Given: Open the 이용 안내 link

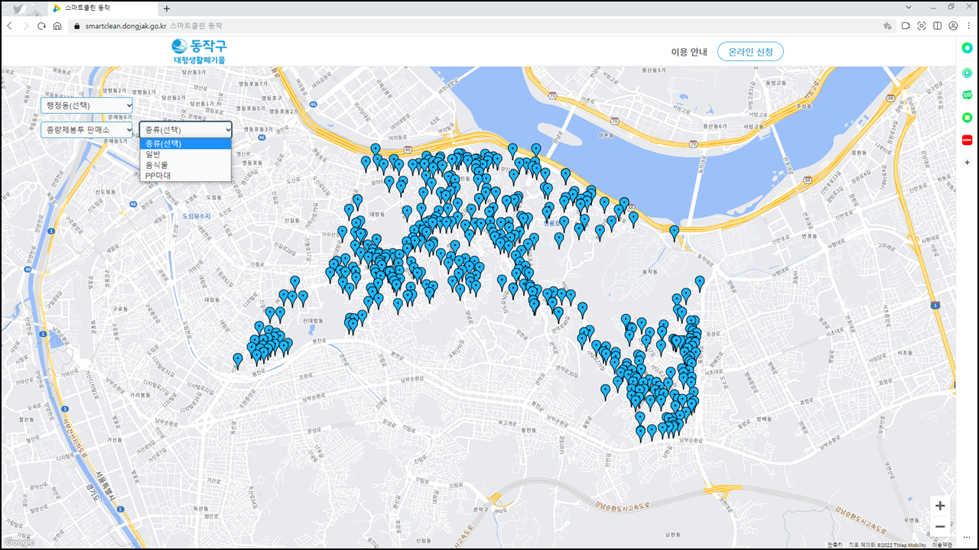Looking at the screenshot, I should (689, 52).
